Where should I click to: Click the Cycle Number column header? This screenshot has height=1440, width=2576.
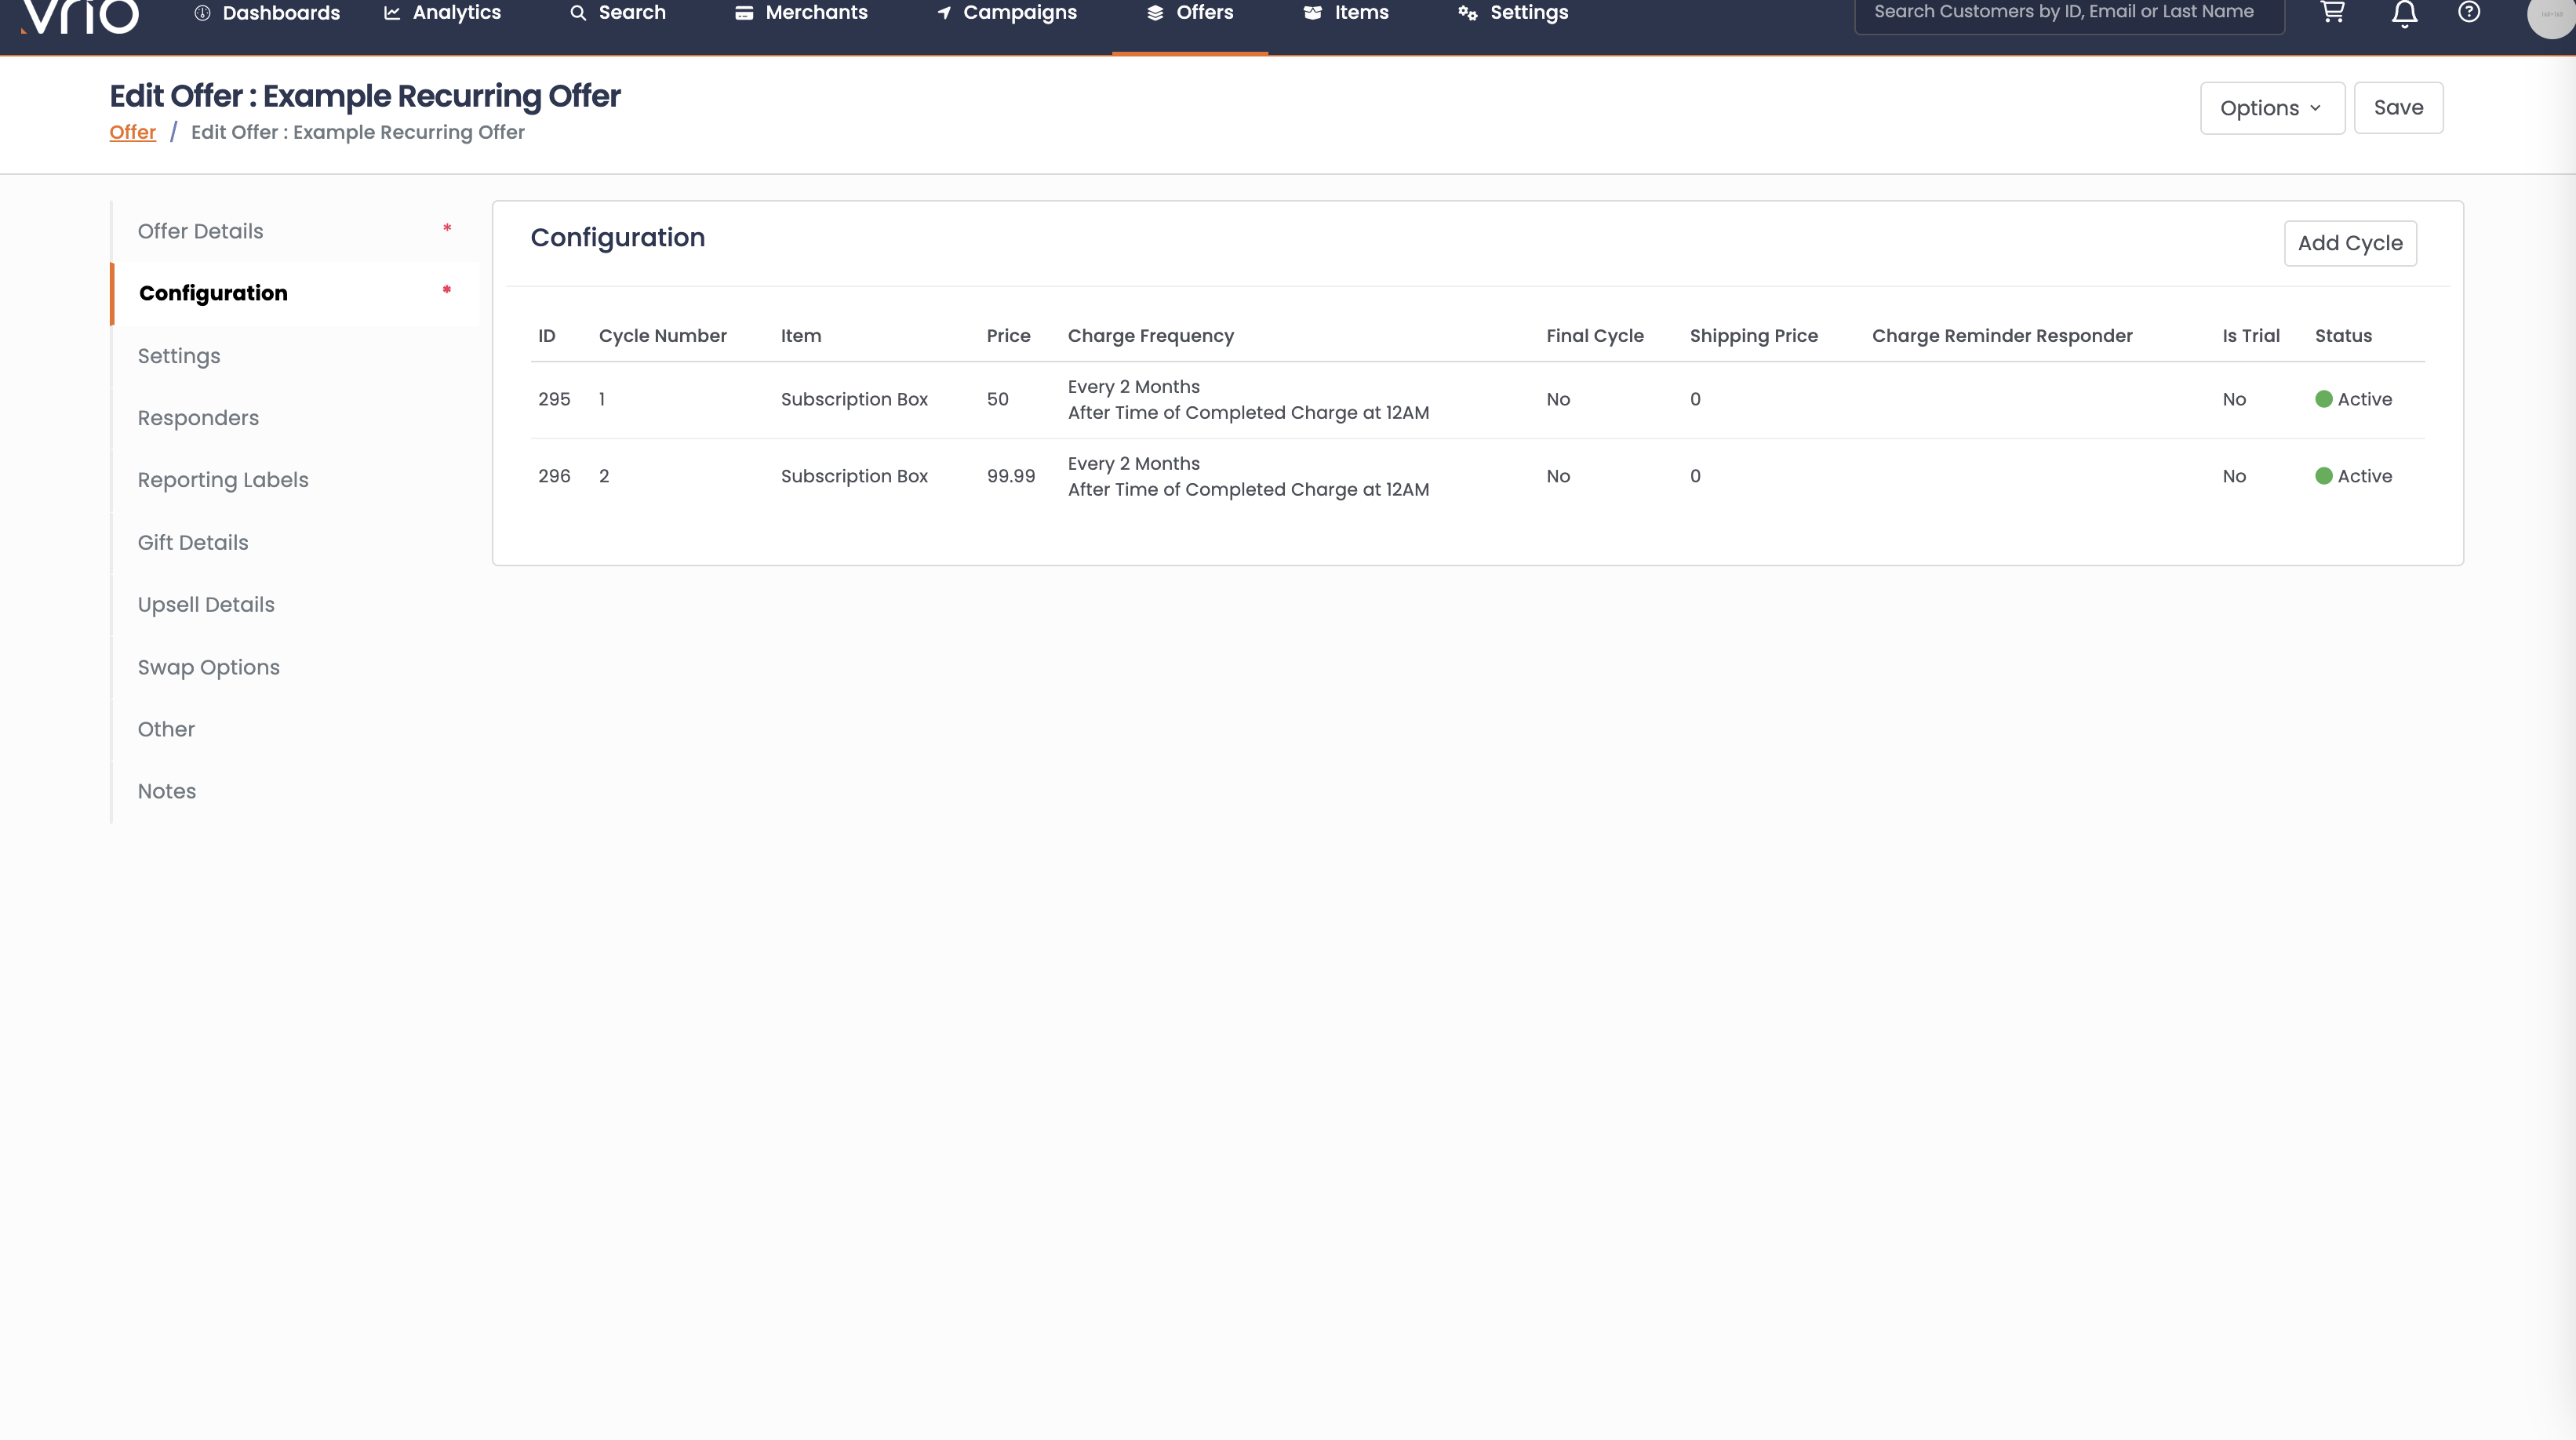[x=663, y=336]
